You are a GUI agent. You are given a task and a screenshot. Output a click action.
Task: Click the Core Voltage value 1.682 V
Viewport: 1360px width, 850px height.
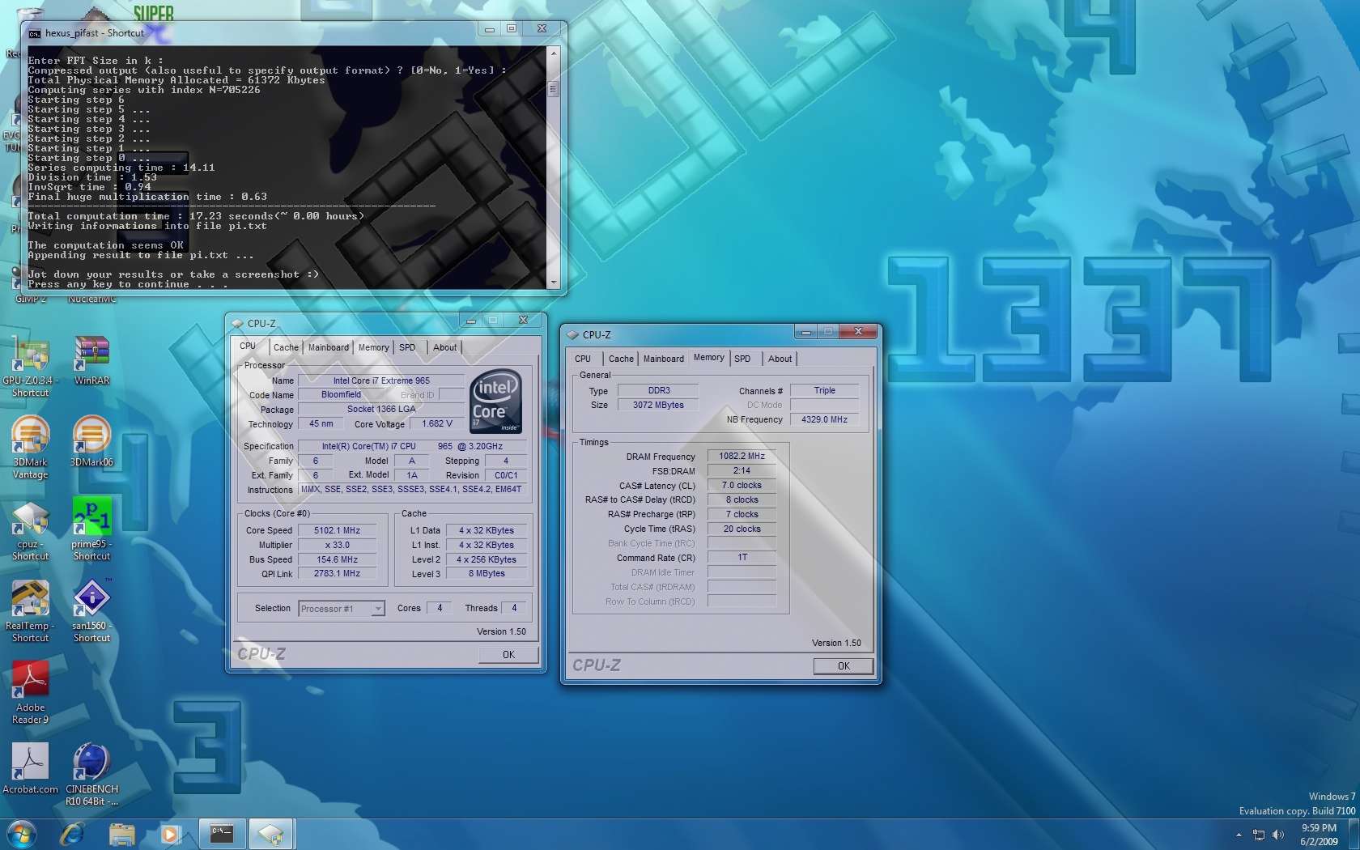point(437,424)
